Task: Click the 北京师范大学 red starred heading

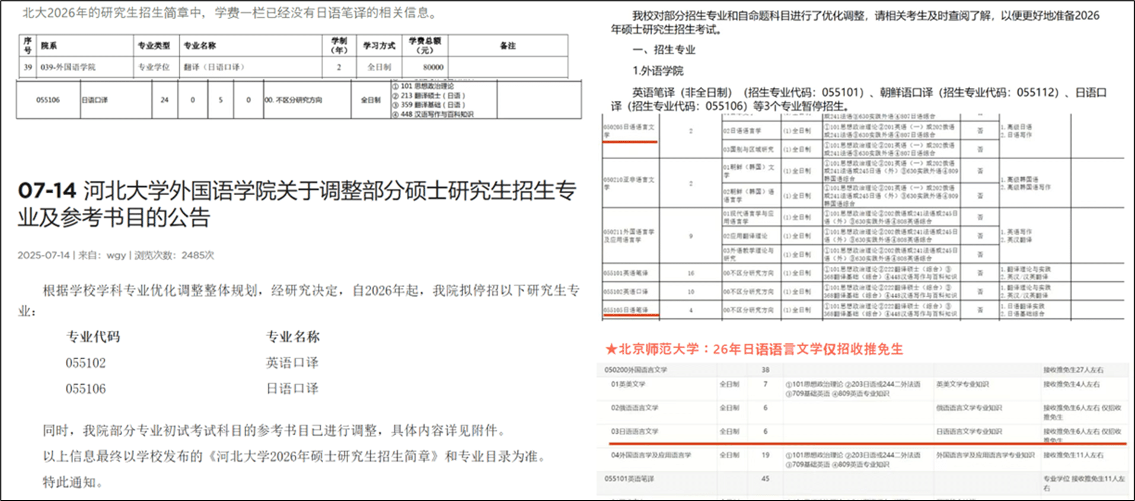Action: (x=754, y=349)
